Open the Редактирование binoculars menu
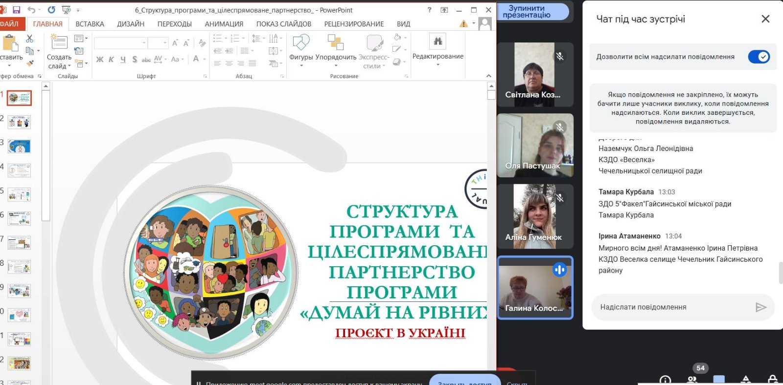 [x=438, y=49]
